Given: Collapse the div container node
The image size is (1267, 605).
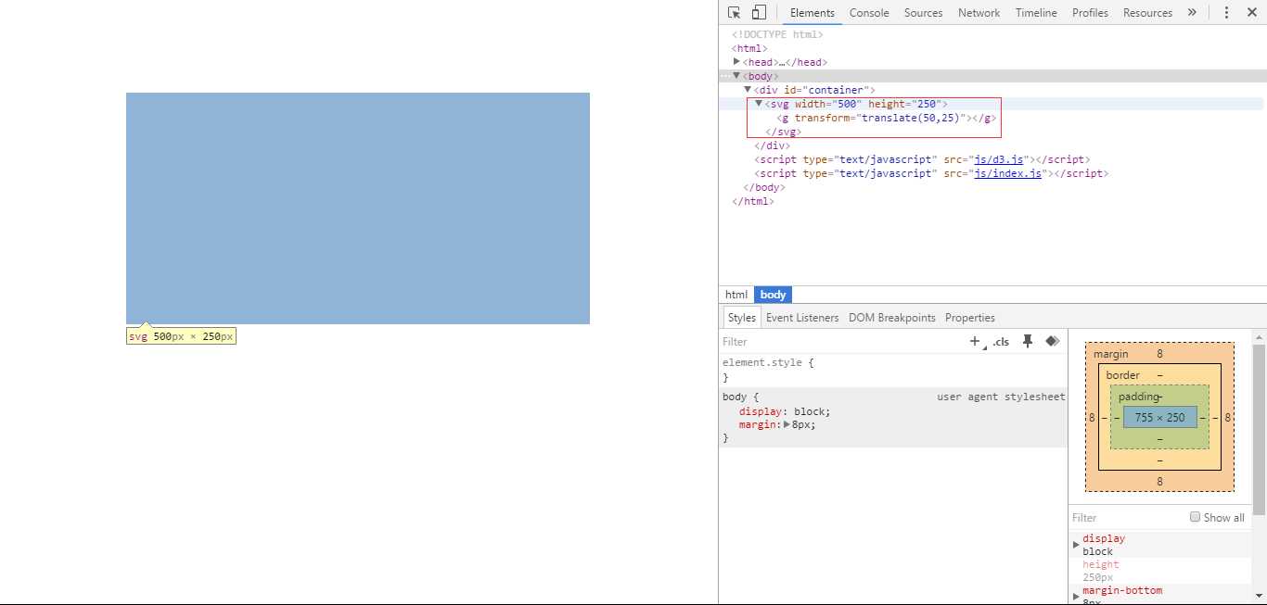Looking at the screenshot, I should click(x=748, y=90).
